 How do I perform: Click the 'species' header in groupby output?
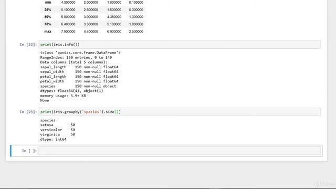pos(48,120)
